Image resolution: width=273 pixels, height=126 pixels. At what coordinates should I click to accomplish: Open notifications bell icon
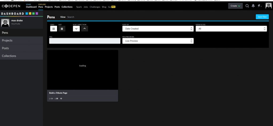click(x=253, y=6)
